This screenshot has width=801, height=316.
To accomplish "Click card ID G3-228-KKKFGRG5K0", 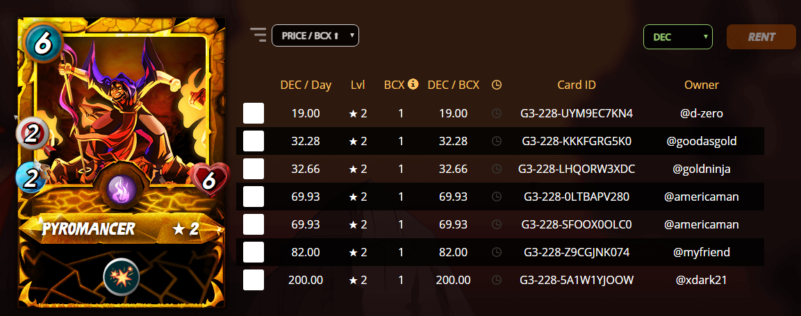I will coord(577,142).
